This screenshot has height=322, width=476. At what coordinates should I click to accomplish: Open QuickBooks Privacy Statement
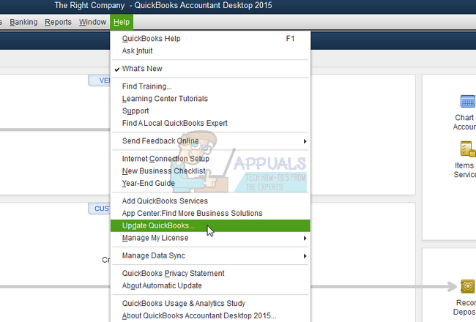(x=210, y=274)
